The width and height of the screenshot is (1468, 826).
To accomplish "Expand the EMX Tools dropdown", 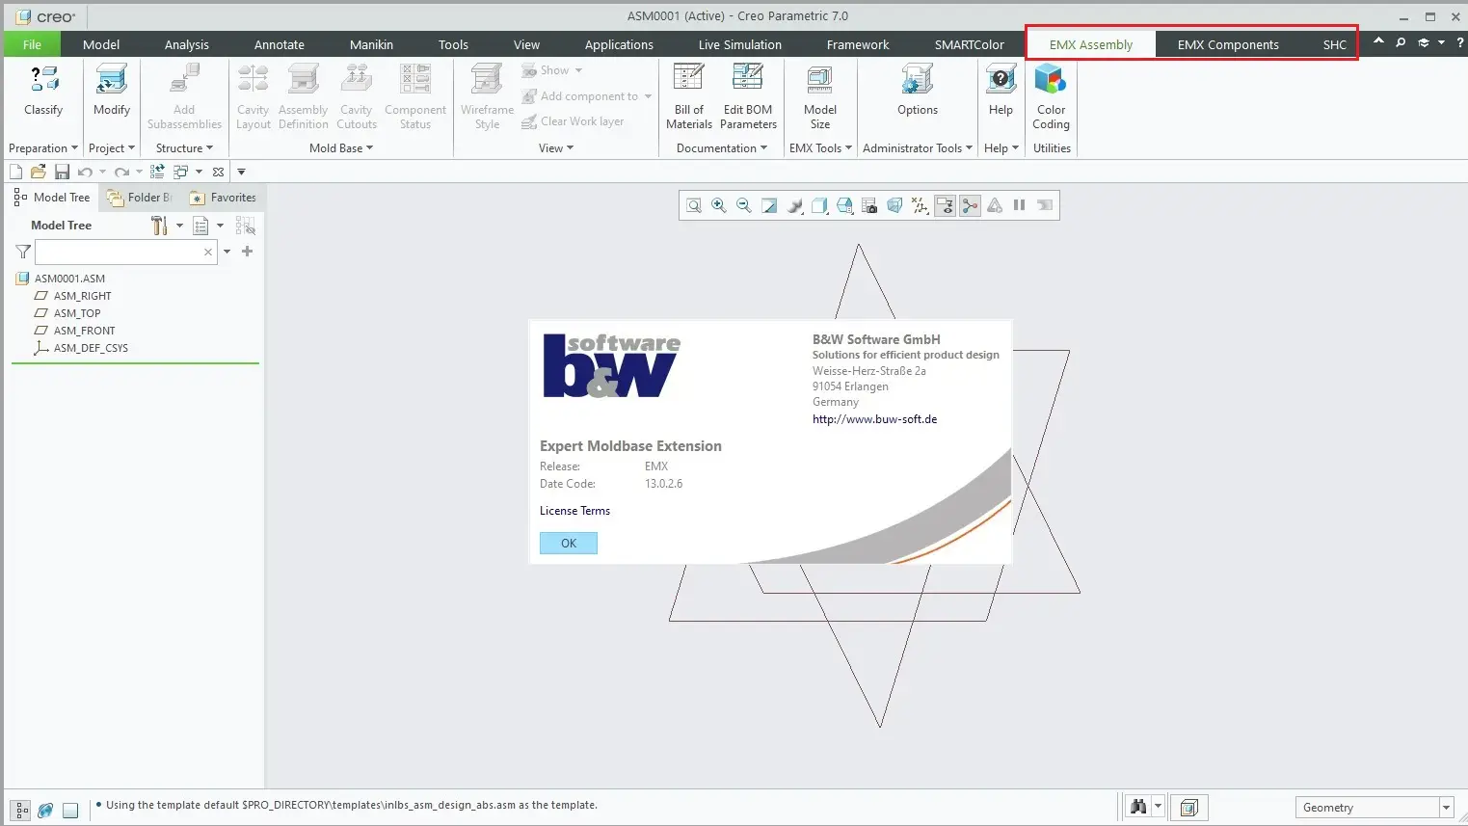I will pyautogui.click(x=820, y=148).
